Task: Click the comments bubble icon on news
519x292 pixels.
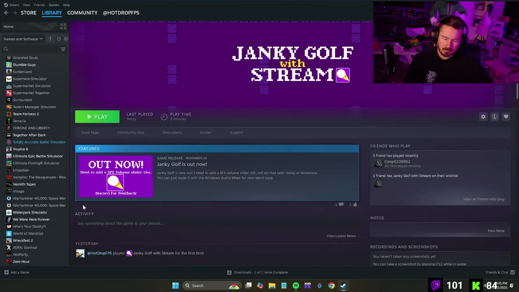Action: [x=341, y=204]
